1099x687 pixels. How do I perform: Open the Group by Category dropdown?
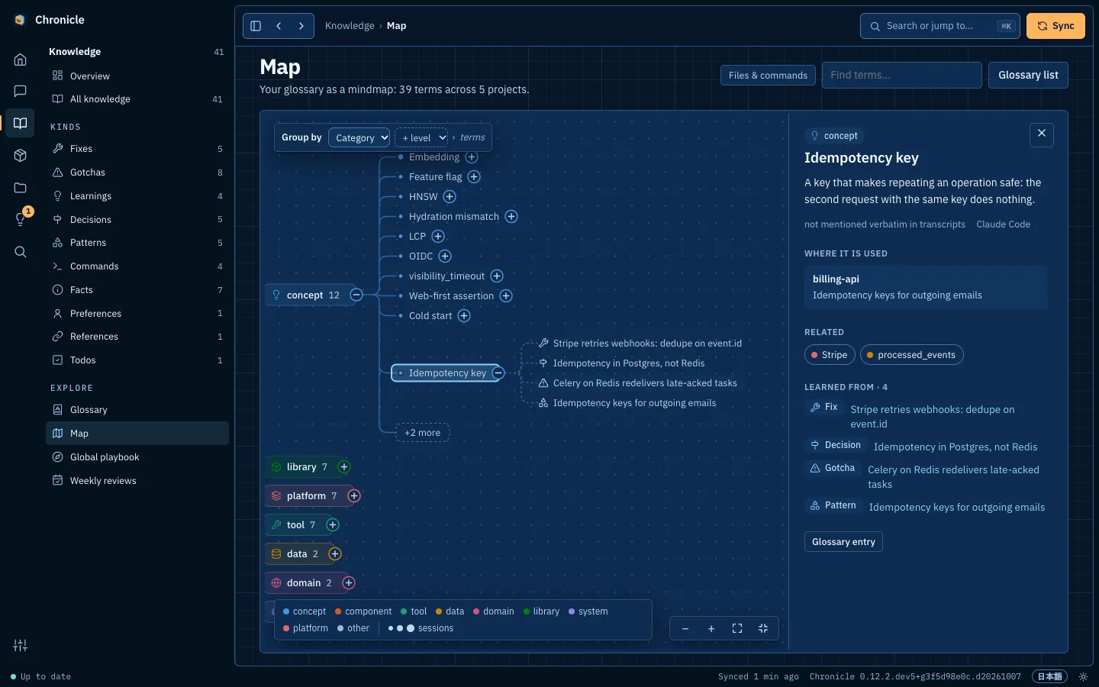click(359, 138)
